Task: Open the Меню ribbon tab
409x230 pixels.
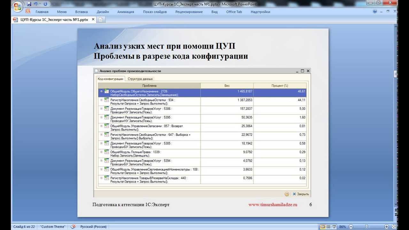Action: click(62, 12)
